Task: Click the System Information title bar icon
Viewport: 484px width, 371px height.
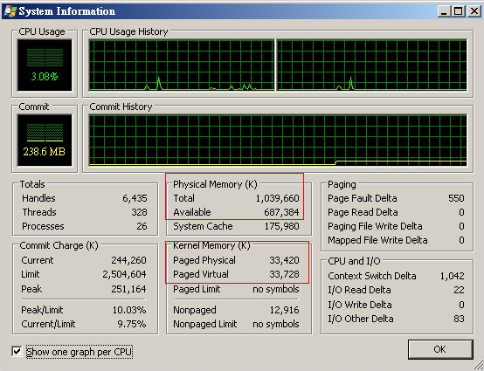Action: pyautogui.click(x=10, y=11)
